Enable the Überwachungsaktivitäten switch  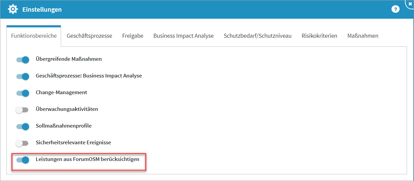click(22, 110)
